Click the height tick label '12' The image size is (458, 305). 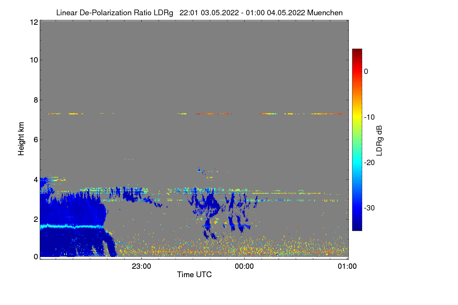pyautogui.click(x=33, y=22)
